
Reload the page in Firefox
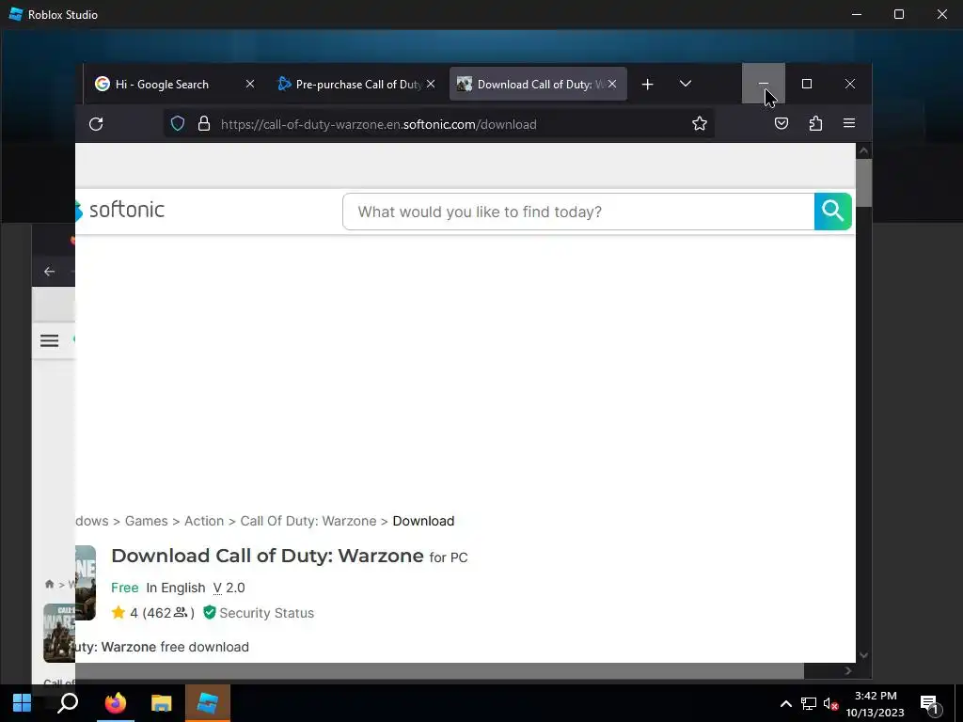coord(96,124)
